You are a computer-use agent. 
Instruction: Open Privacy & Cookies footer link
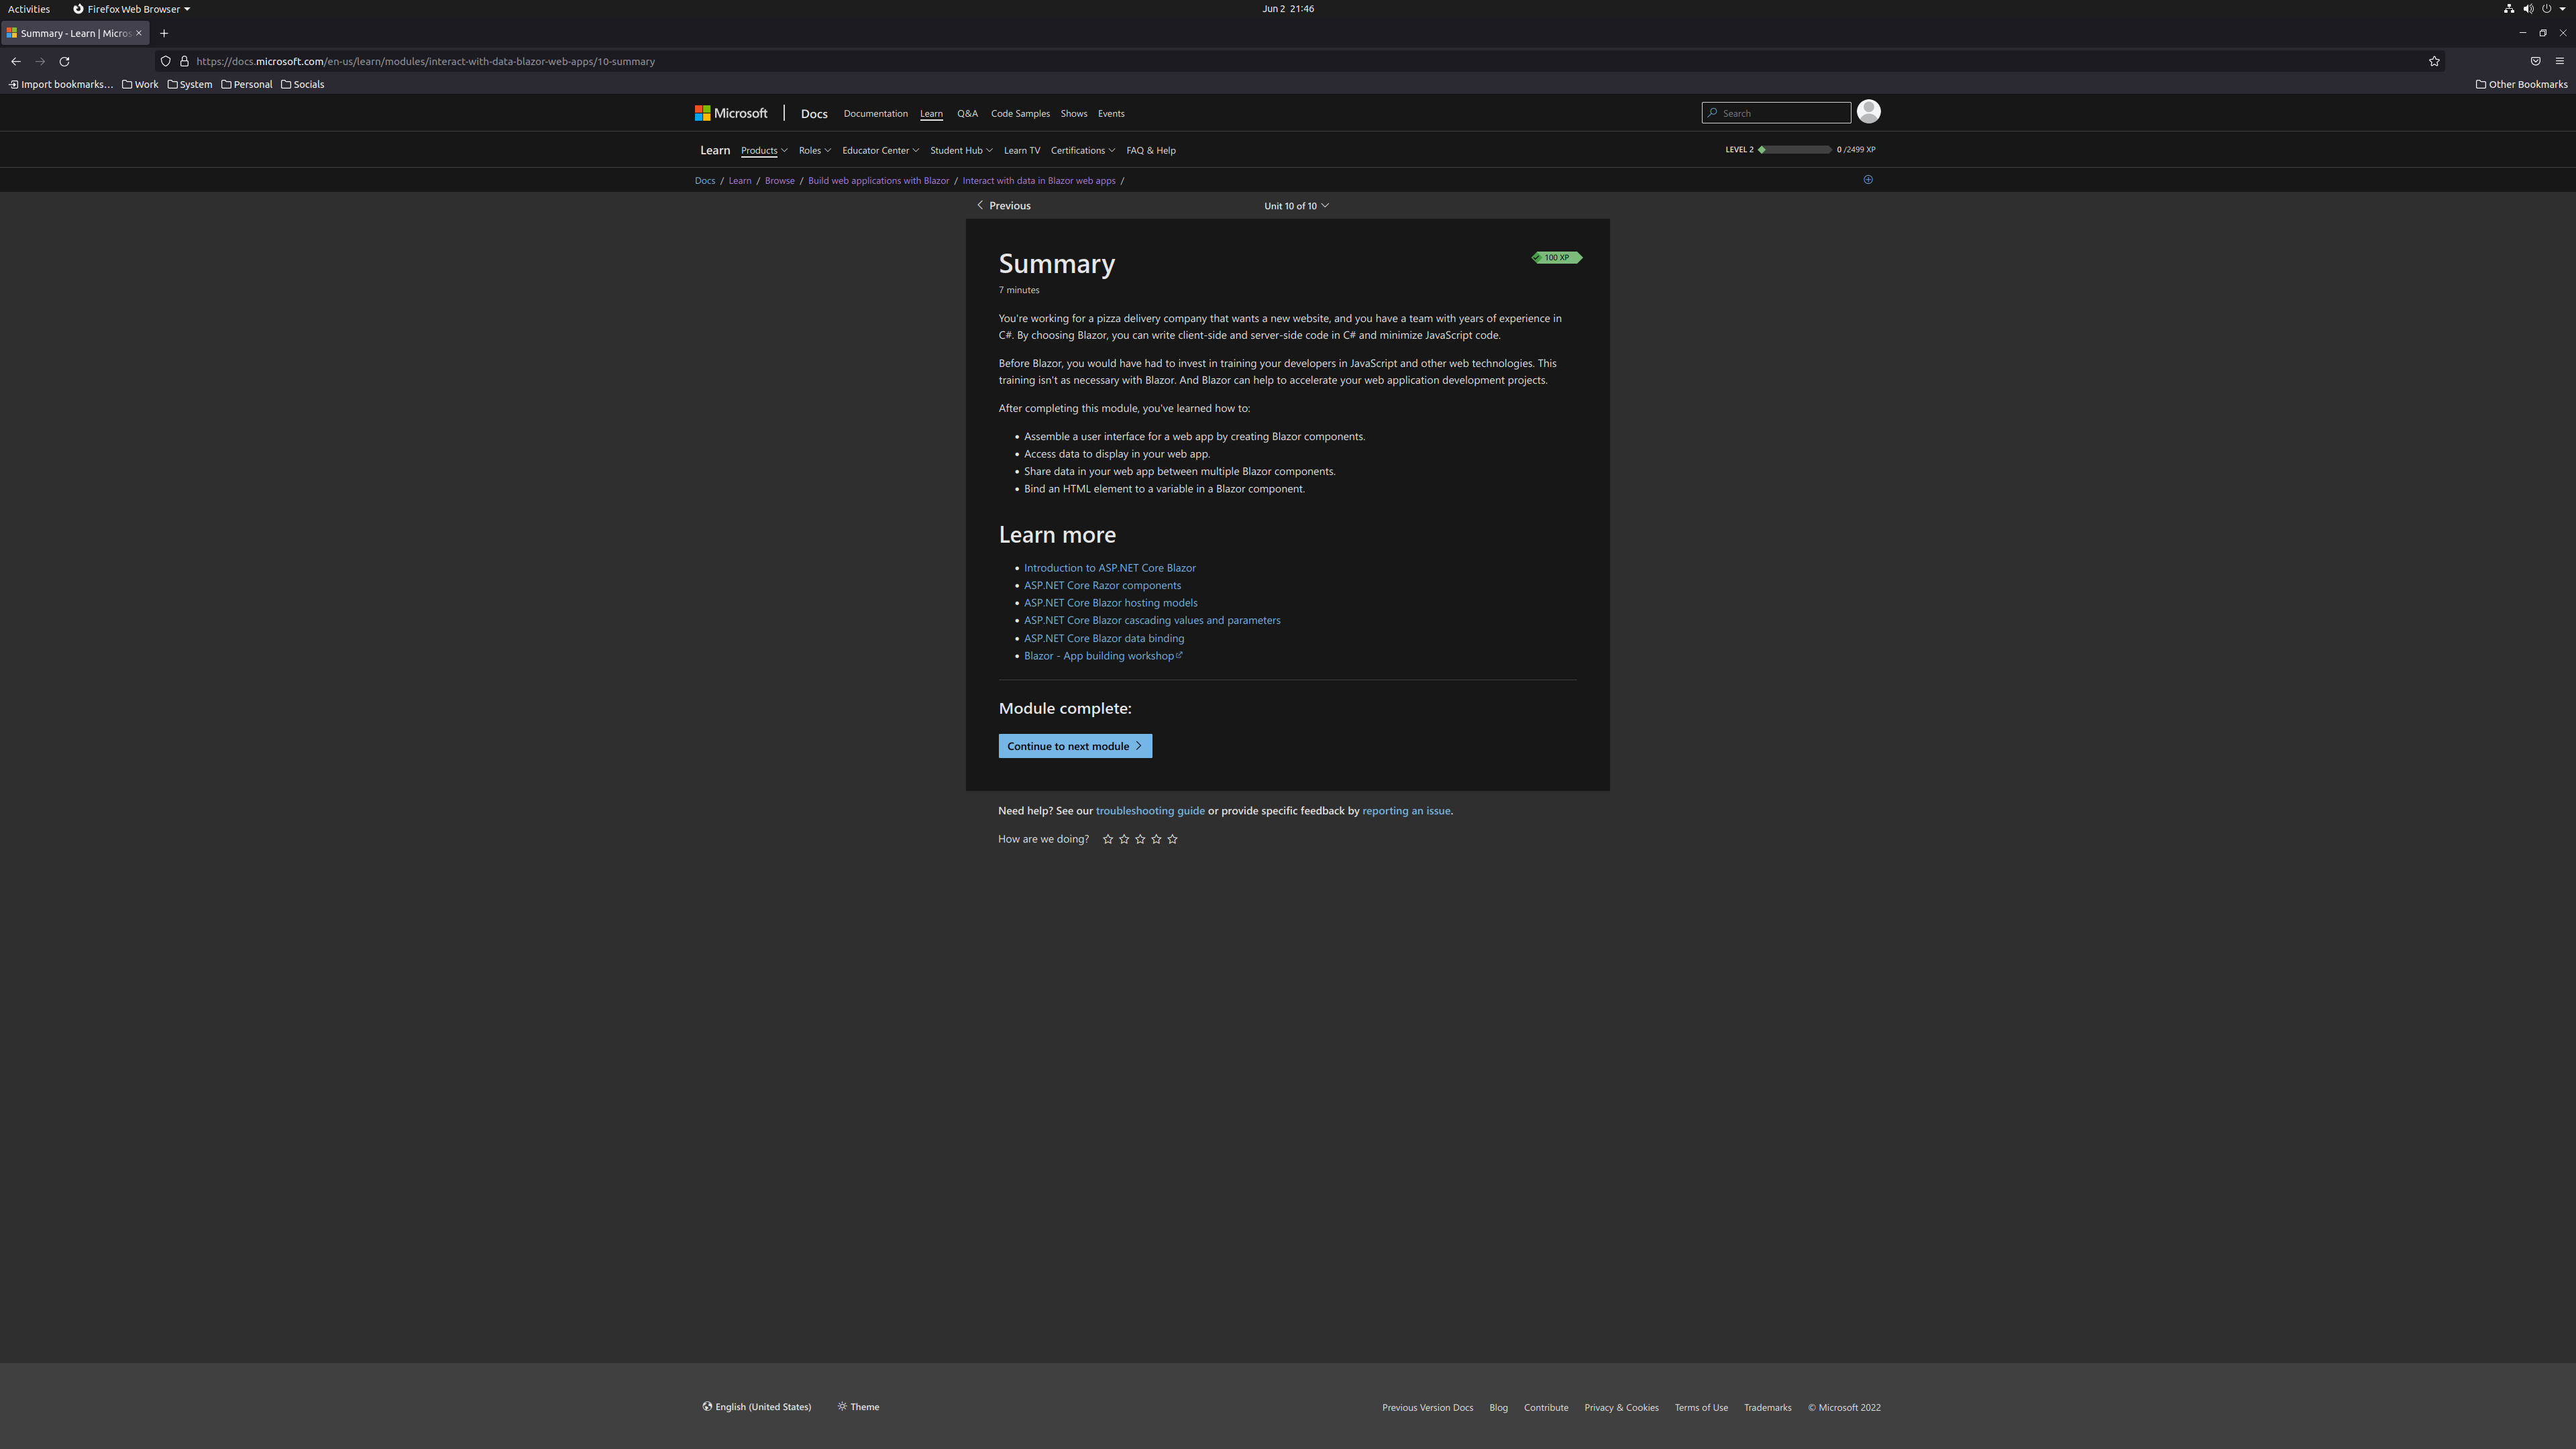1621,1408
